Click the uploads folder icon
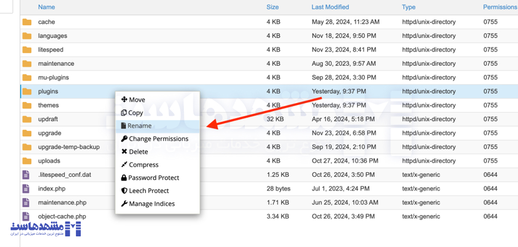 [x=27, y=160]
